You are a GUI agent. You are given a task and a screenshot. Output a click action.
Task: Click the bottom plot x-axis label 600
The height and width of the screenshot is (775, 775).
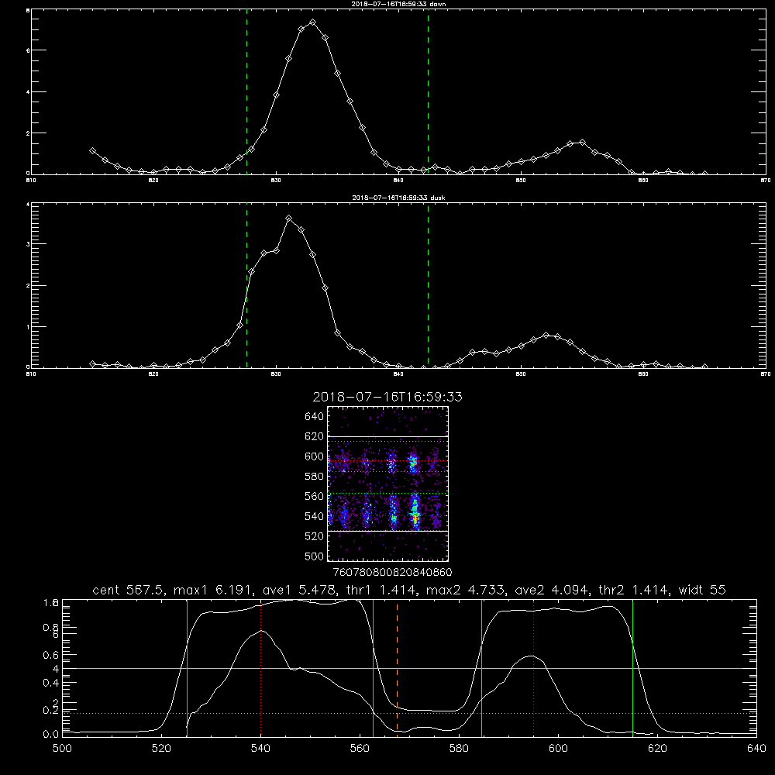(x=558, y=749)
